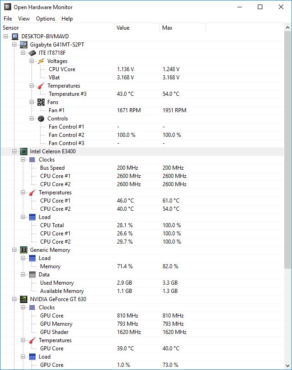
Task: Click the Fans node fan icon
Action: [41, 102]
